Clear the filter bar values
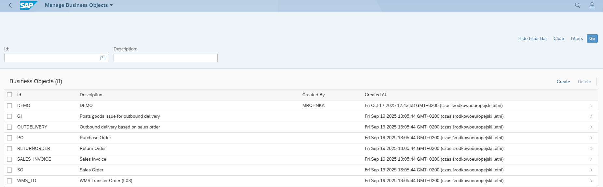The height and width of the screenshot is (187, 603). click(559, 38)
